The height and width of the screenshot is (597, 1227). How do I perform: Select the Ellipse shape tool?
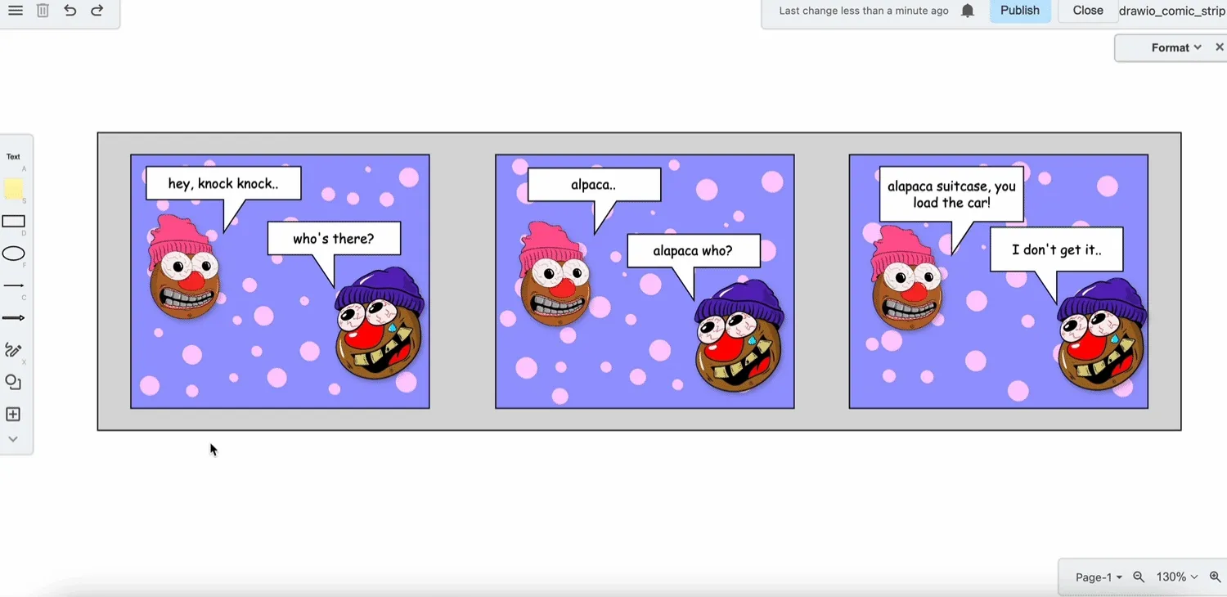click(14, 254)
